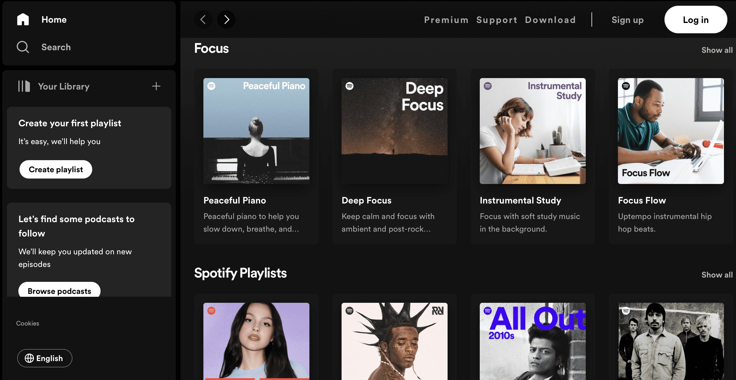Screen dimensions: 736x380
Task: Click the globe icon in English button
Action: [x=29, y=358]
